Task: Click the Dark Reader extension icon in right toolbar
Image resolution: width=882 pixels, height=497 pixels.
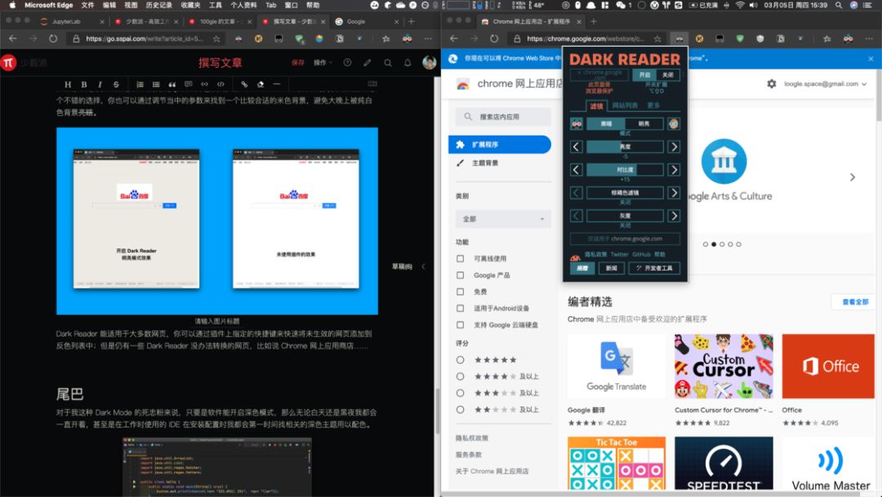Action: coord(679,39)
